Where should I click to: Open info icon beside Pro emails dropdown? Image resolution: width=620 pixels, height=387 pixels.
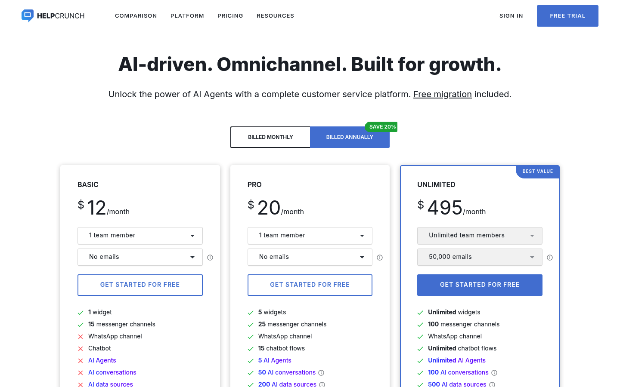(x=380, y=258)
